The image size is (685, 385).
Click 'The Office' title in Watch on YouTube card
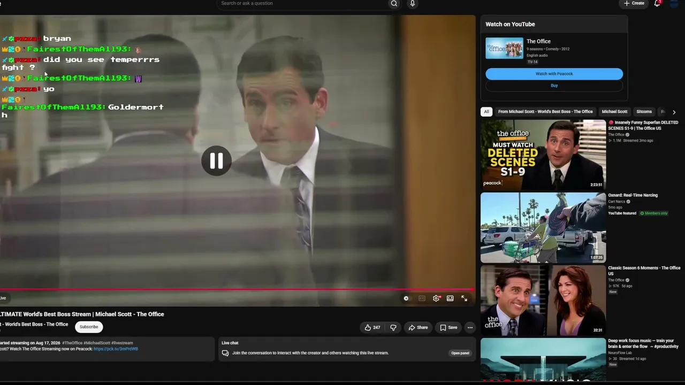pos(538,41)
